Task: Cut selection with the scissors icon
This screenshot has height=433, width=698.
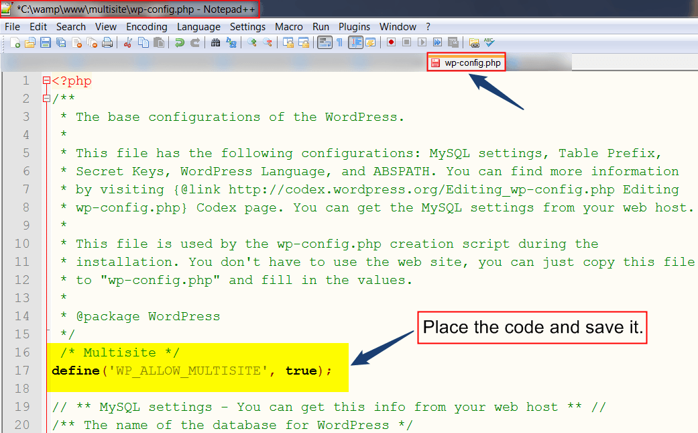Action: 128,43
